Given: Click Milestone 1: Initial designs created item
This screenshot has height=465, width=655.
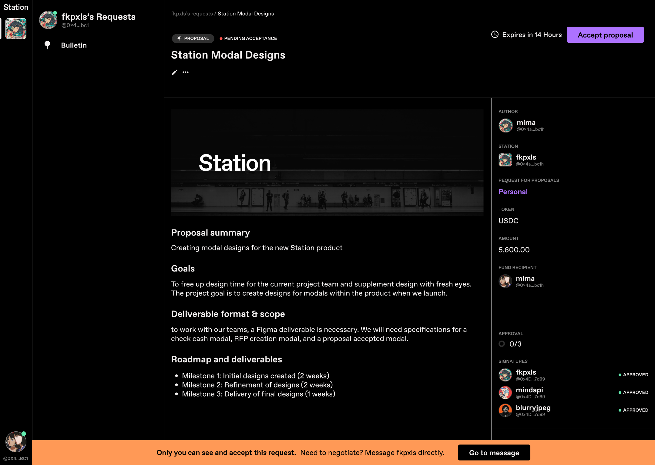Looking at the screenshot, I should 256,376.
